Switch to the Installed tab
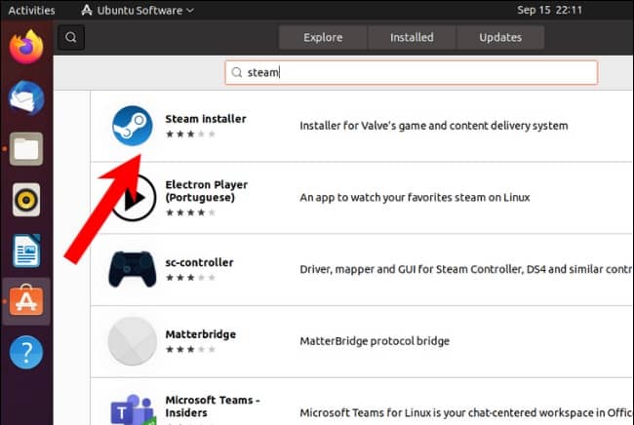This screenshot has width=634, height=425. (412, 38)
